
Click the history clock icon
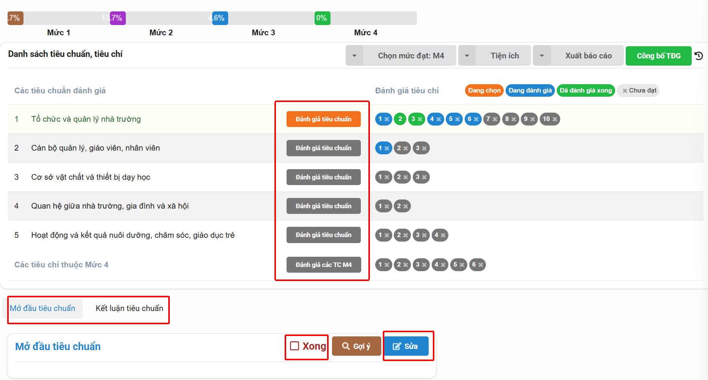(699, 56)
